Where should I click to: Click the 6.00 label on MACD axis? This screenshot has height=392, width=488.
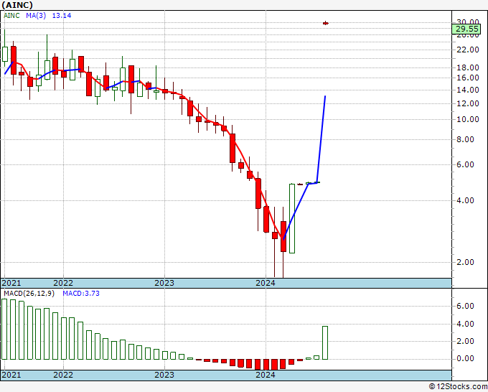pos(466,307)
